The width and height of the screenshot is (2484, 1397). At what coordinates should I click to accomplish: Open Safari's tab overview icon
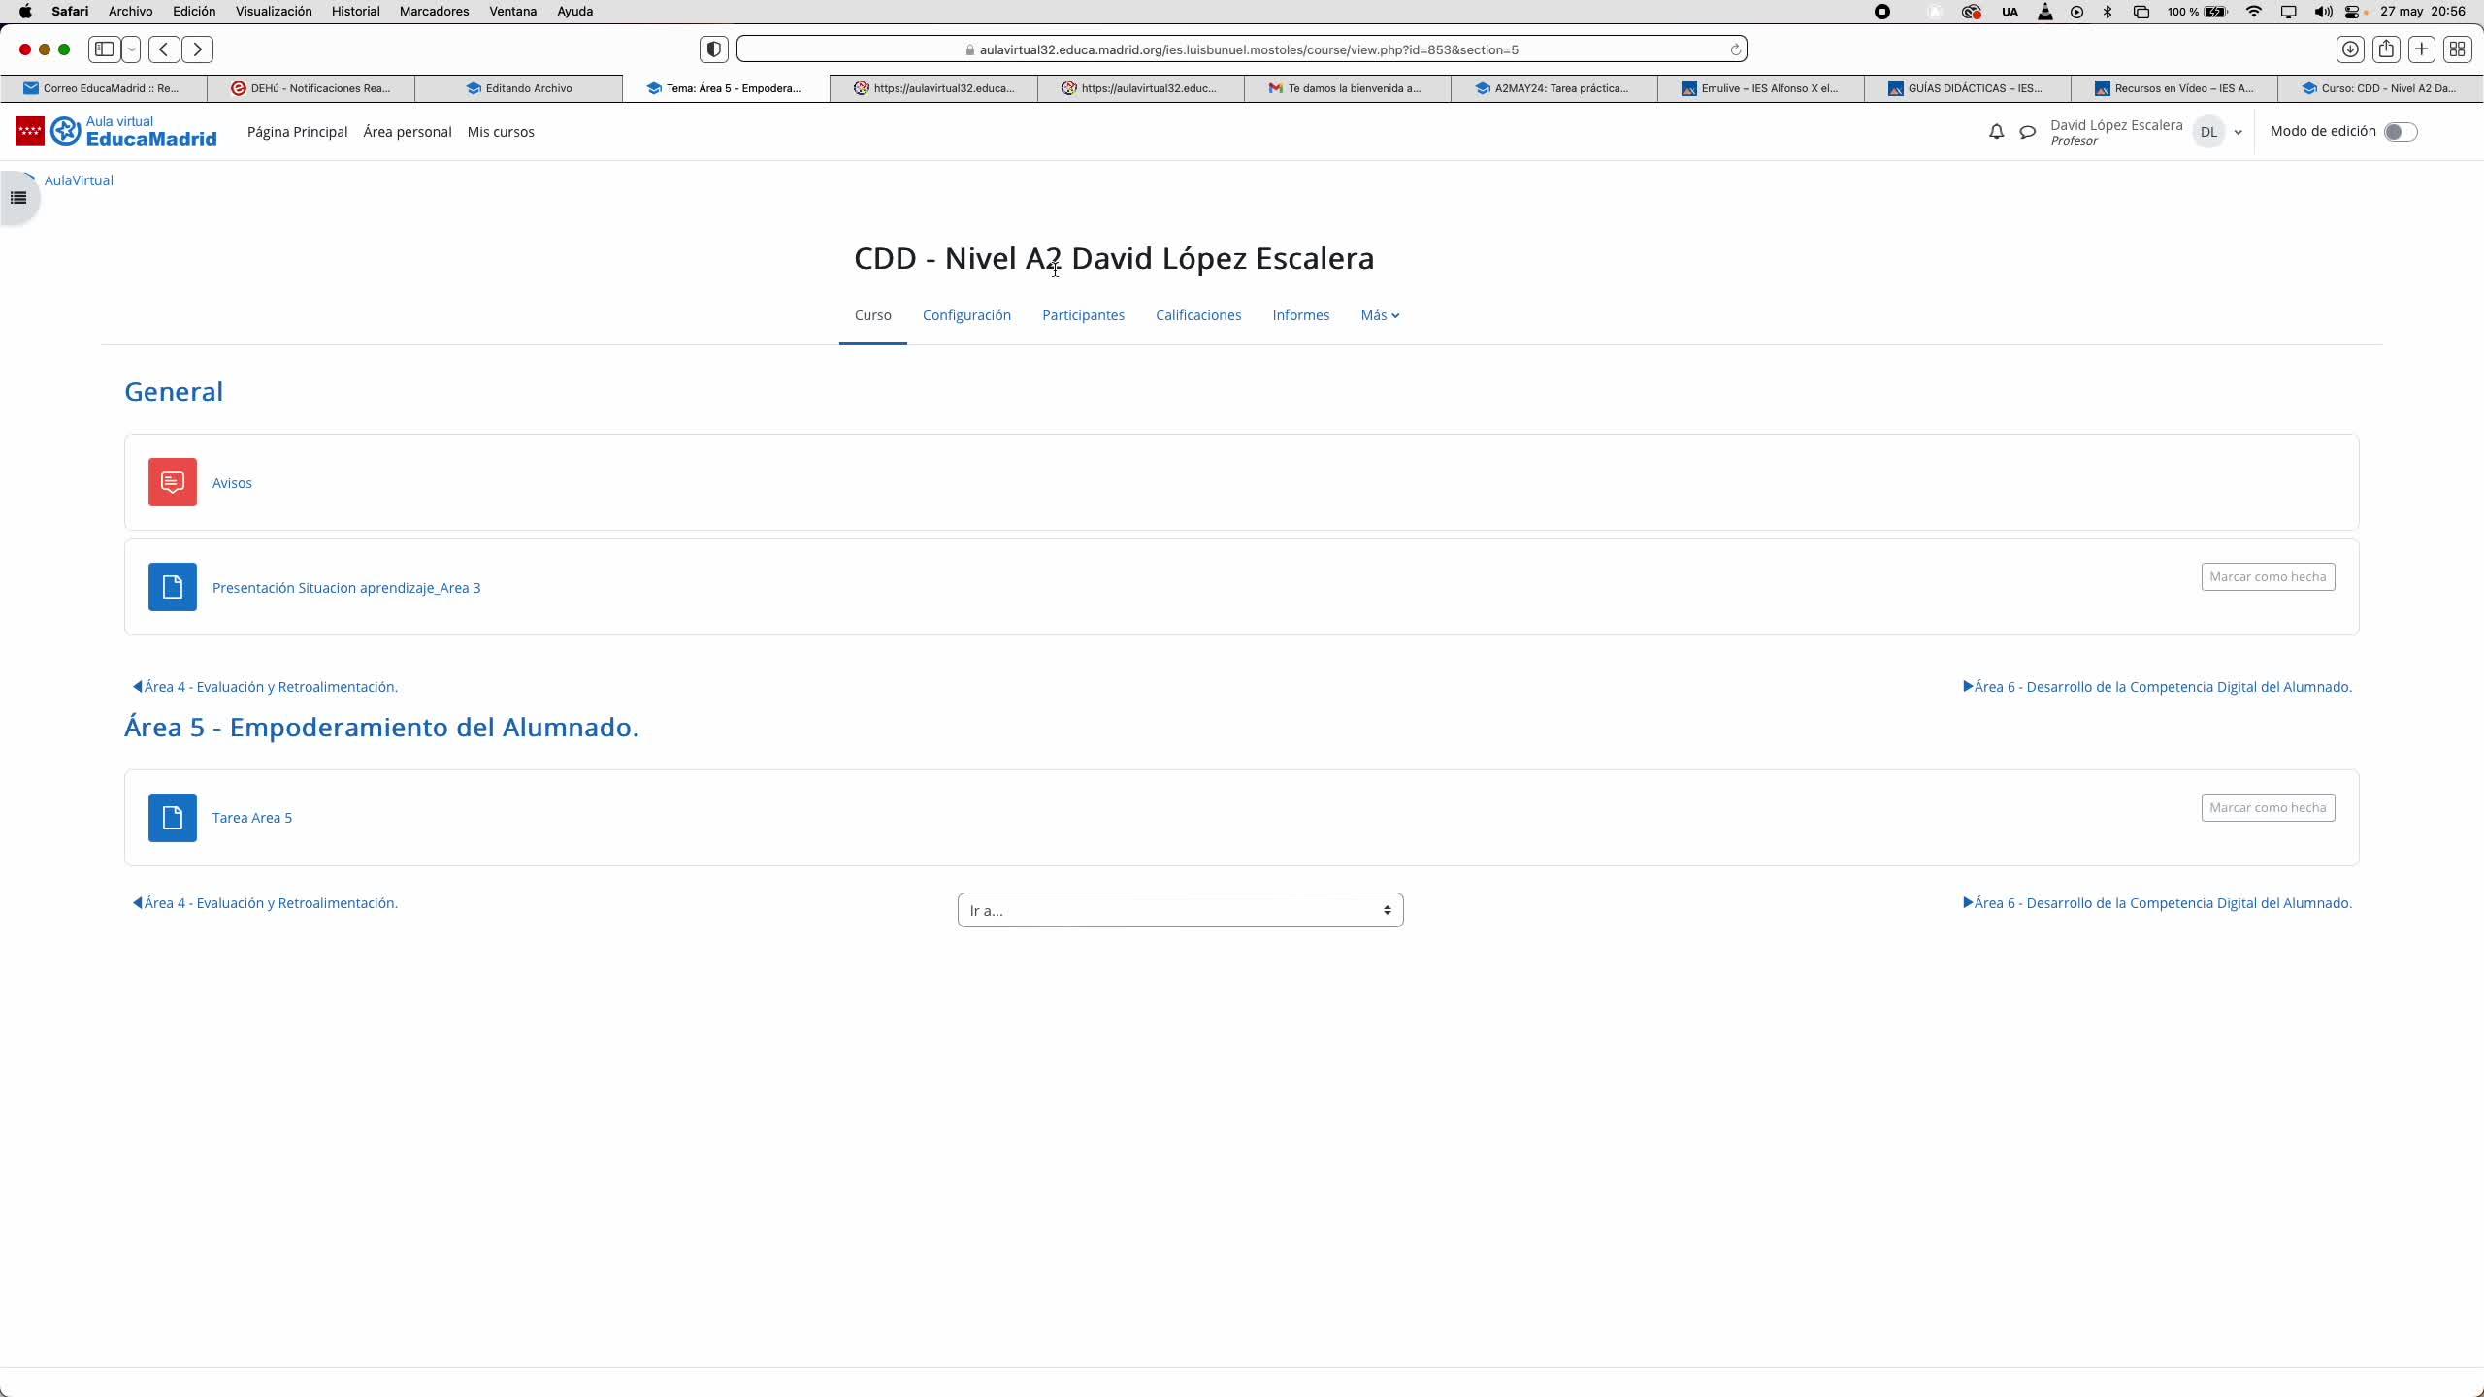[x=2458, y=49]
